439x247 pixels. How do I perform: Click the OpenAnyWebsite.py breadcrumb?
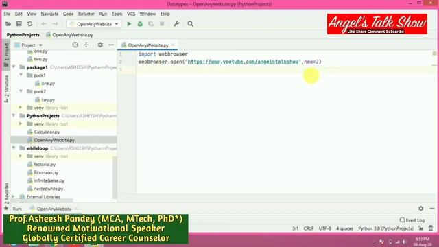tap(70, 35)
